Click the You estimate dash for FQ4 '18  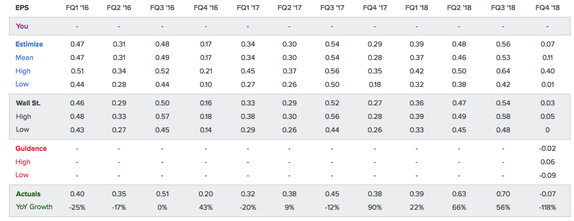[547, 26]
